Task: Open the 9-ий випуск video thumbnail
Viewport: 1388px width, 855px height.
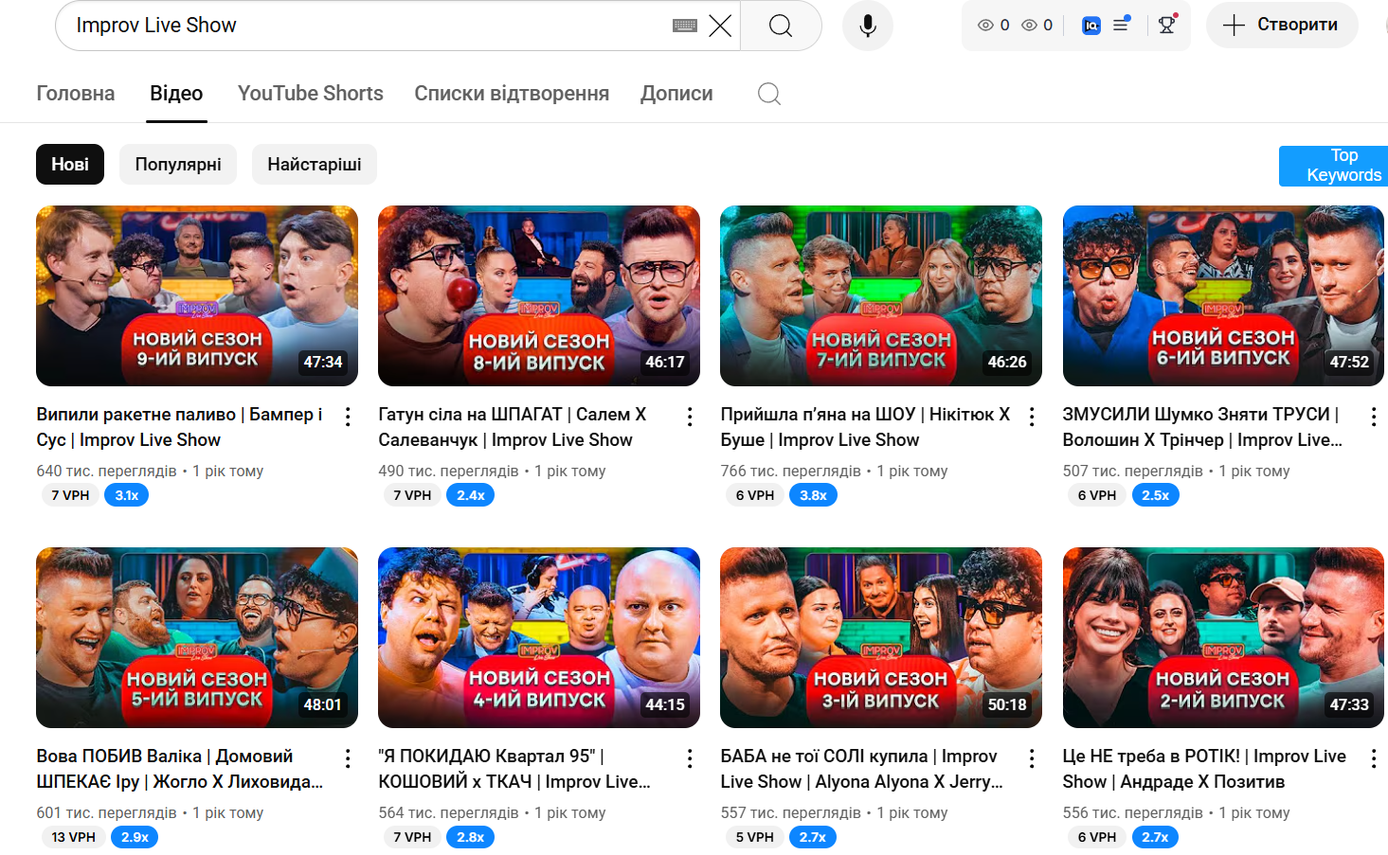Action: coord(197,295)
